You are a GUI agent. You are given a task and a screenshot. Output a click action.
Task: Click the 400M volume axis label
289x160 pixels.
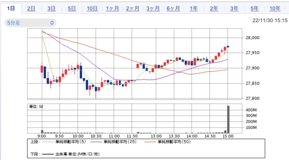251,110
